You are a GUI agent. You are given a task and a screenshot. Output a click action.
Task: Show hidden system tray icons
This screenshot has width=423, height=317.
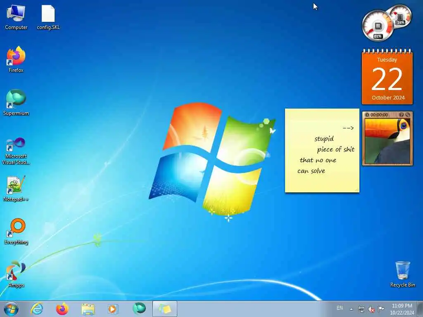(x=351, y=309)
